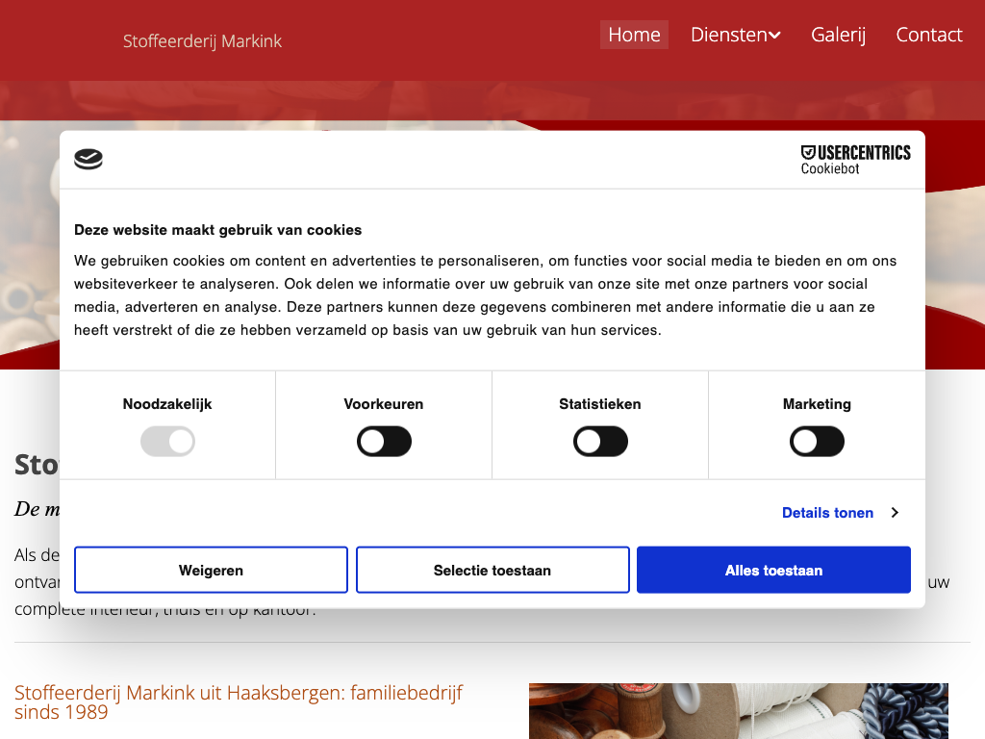Image resolution: width=985 pixels, height=739 pixels.
Task: Enable the Statistieken cookies toggle
Action: pyautogui.click(x=600, y=443)
